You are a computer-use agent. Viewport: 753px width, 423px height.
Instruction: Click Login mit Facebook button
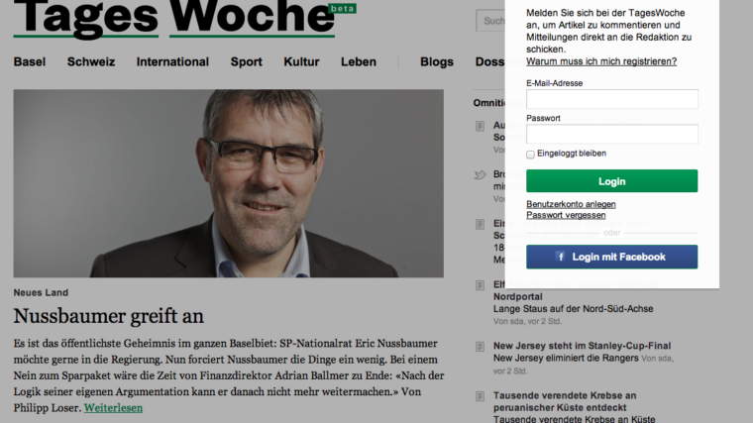612,257
